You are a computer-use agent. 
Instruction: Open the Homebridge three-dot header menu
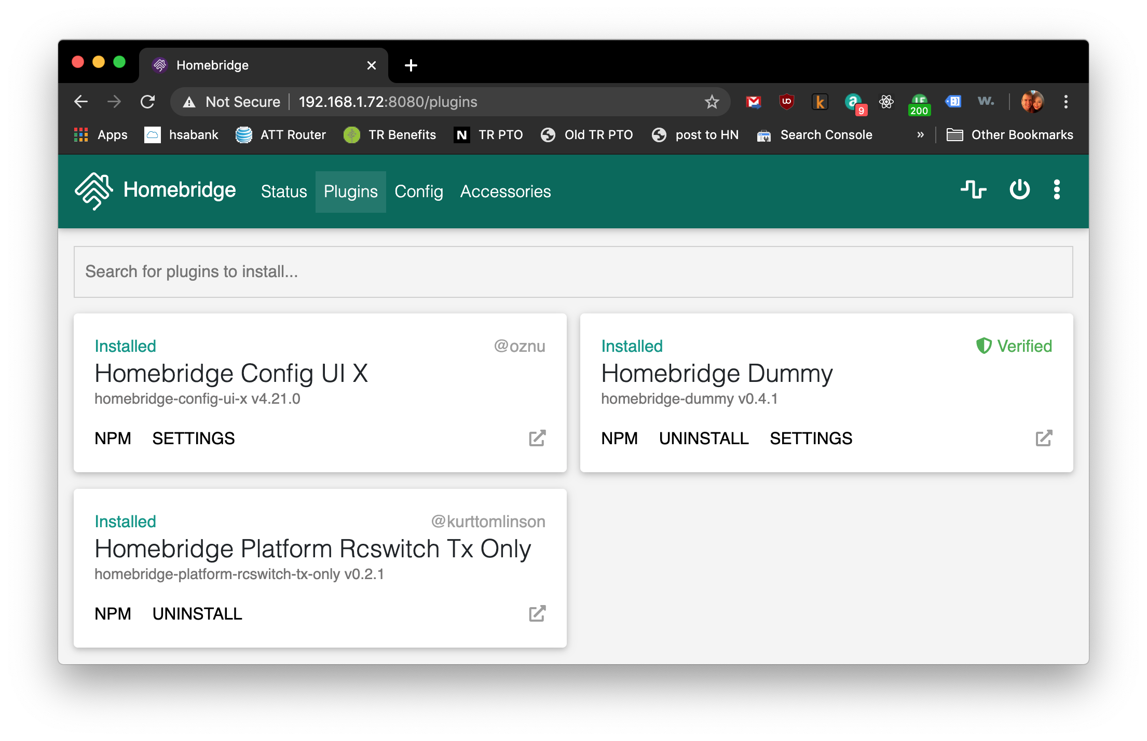pyautogui.click(x=1057, y=190)
